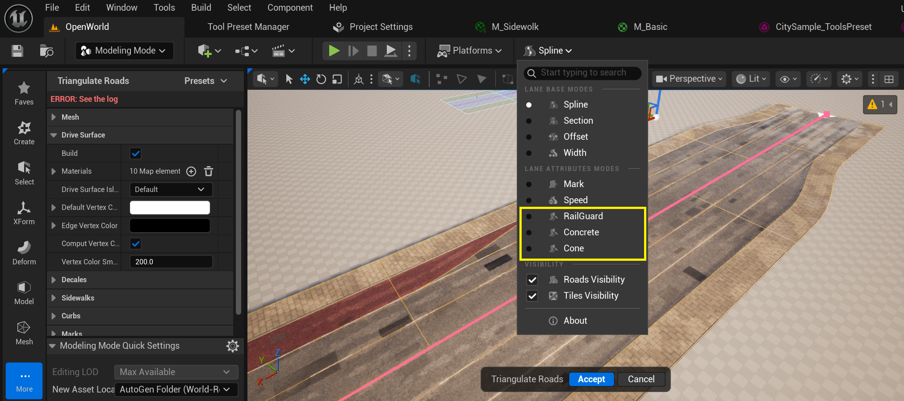The height and width of the screenshot is (401, 904).
Task: Activate the viewport select cursor tool
Action: point(289,79)
